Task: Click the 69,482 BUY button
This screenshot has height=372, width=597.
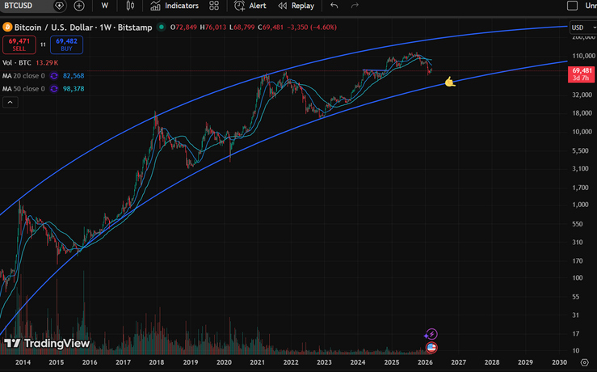Action: point(65,45)
